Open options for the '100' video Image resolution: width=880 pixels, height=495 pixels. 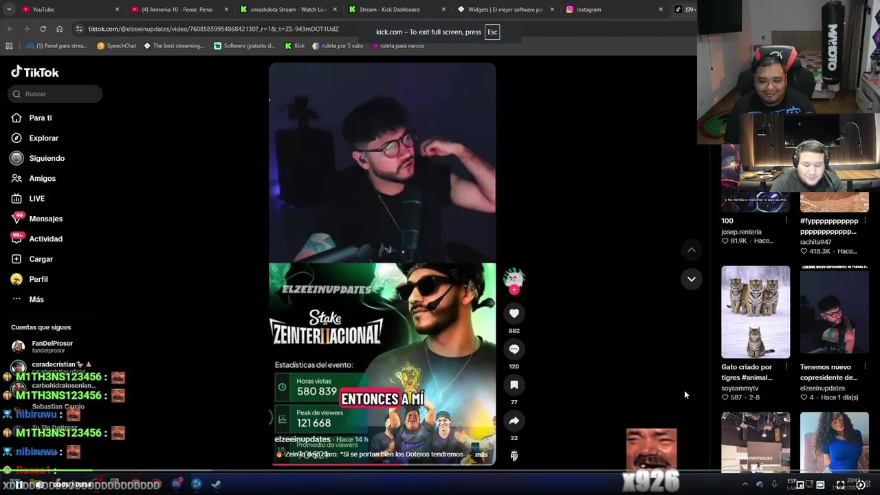click(x=786, y=221)
